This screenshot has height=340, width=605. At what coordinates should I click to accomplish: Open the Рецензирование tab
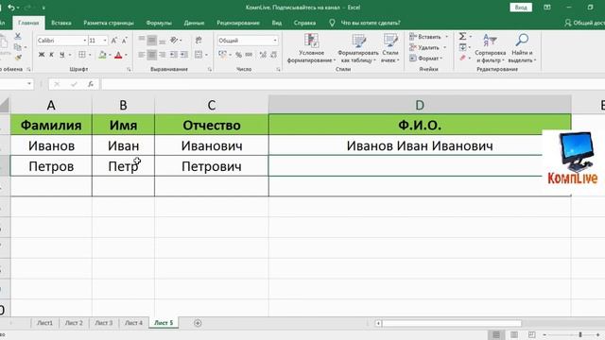[237, 23]
